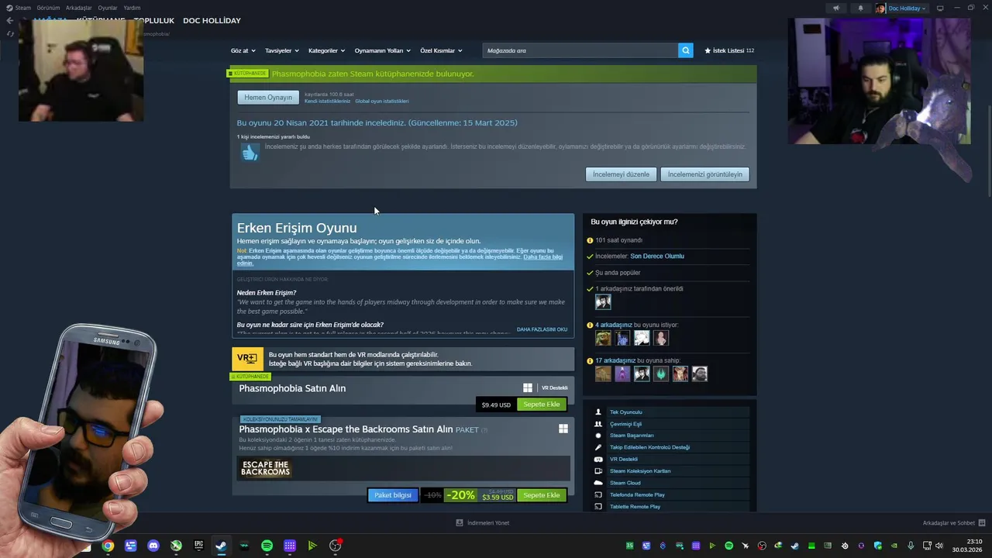Open Chrome from the taskbar

click(x=108, y=546)
